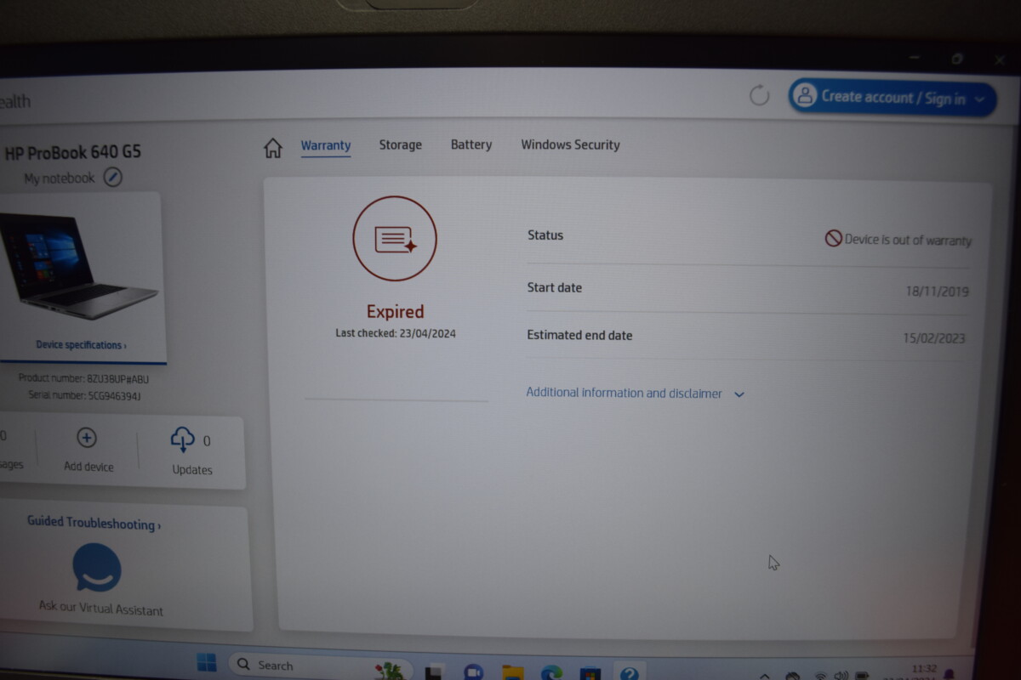Viewport: 1021px width, 680px height.
Task: Click the HP Support Assistant taskbar icon
Action: [x=630, y=674]
